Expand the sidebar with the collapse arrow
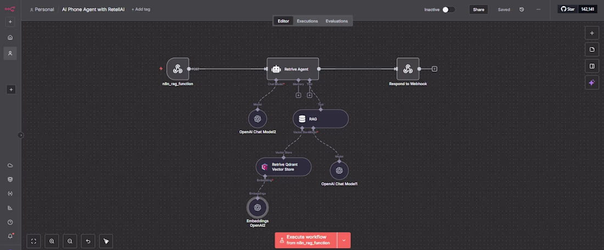 pos(21,135)
